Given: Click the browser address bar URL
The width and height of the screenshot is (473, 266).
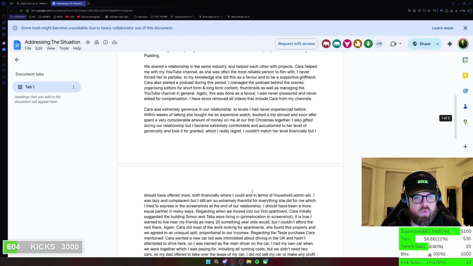Looking at the screenshot, I should (82, 11).
